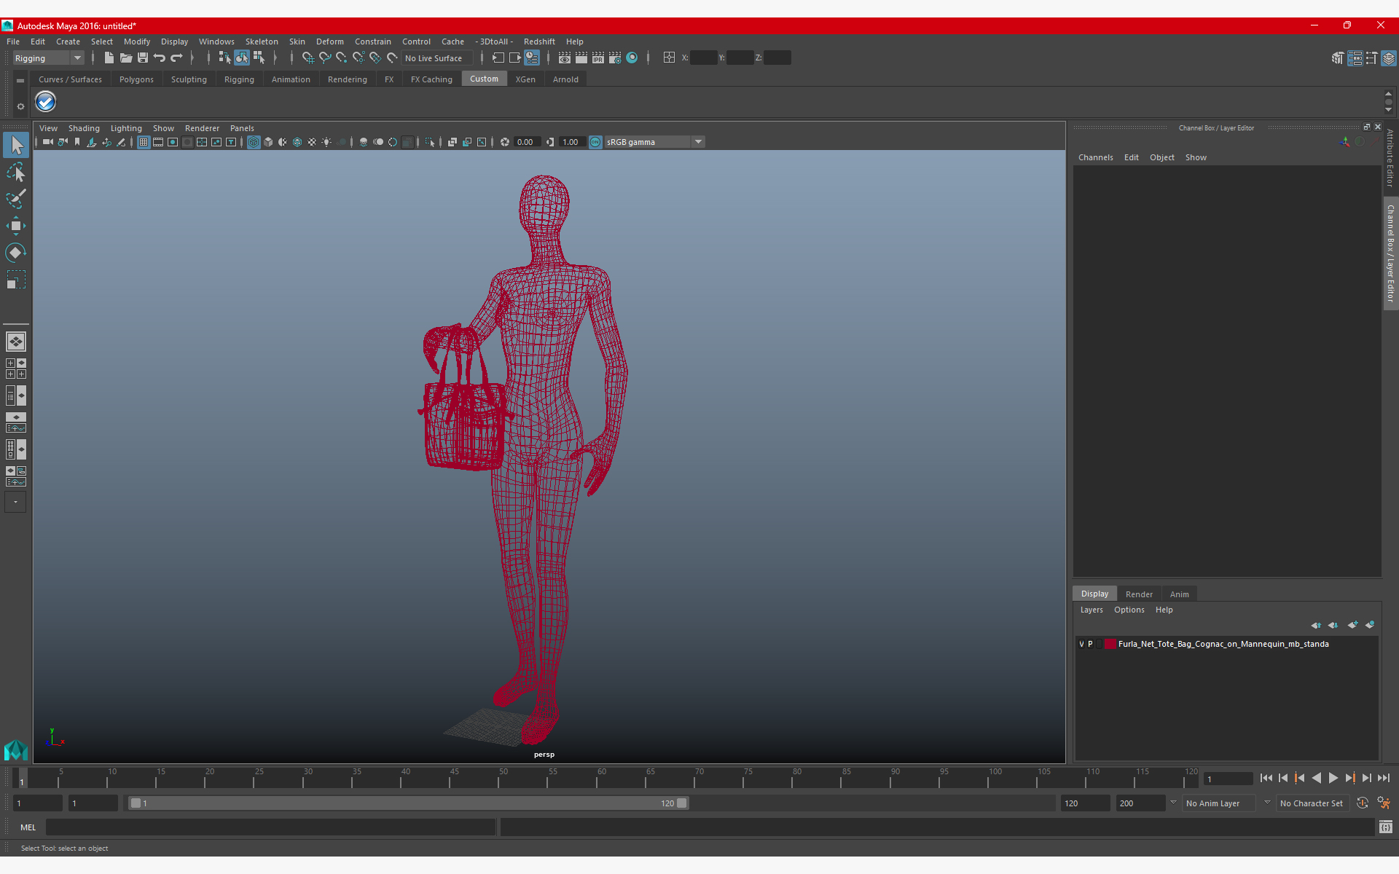Open the Skeleton menu item

(x=262, y=42)
